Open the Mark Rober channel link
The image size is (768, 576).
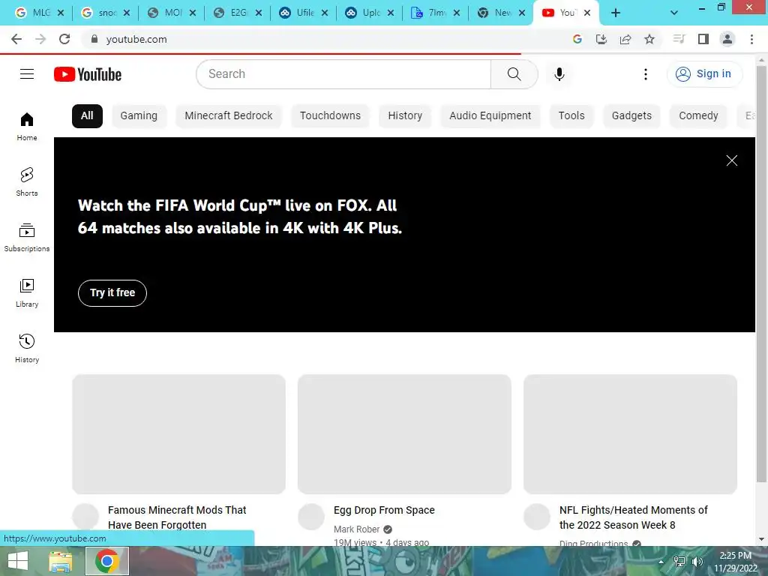point(356,529)
